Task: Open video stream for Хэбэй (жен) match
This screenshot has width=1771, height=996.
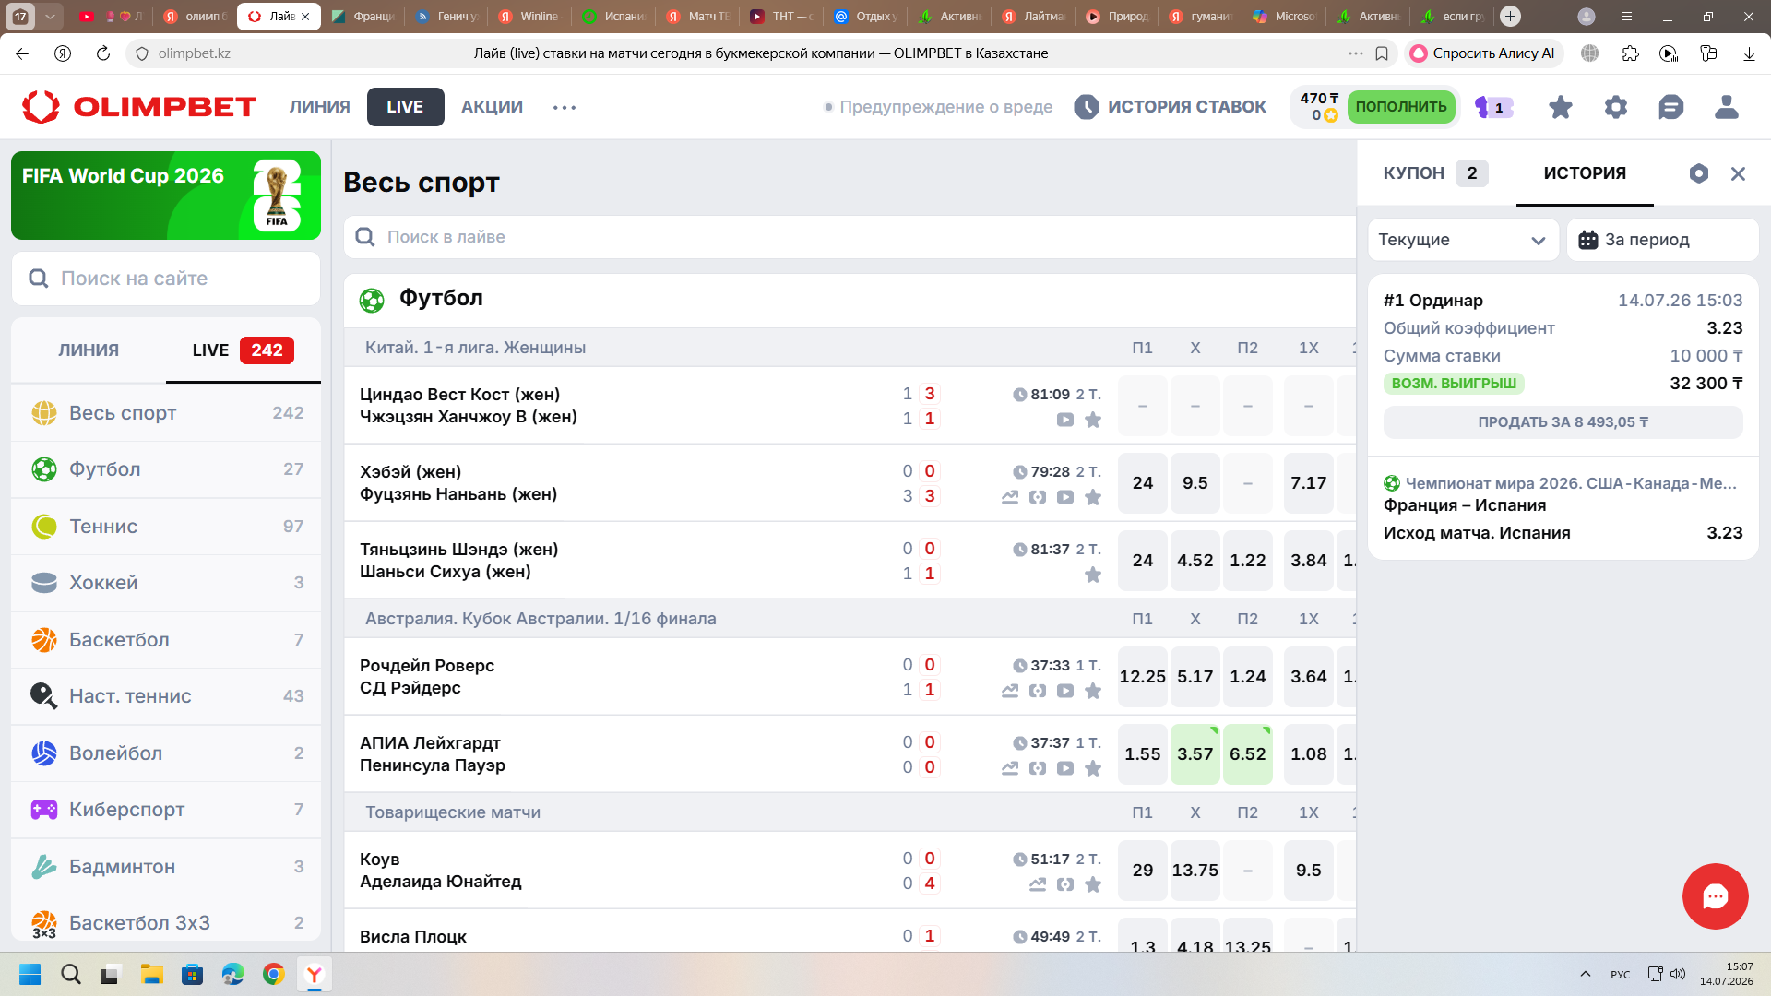Action: pyautogui.click(x=1065, y=497)
